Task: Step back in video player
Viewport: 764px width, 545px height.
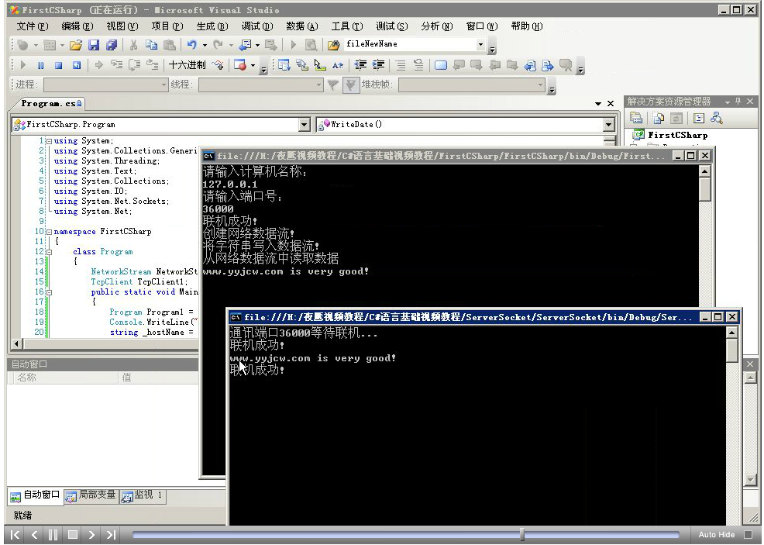Action: 34,535
